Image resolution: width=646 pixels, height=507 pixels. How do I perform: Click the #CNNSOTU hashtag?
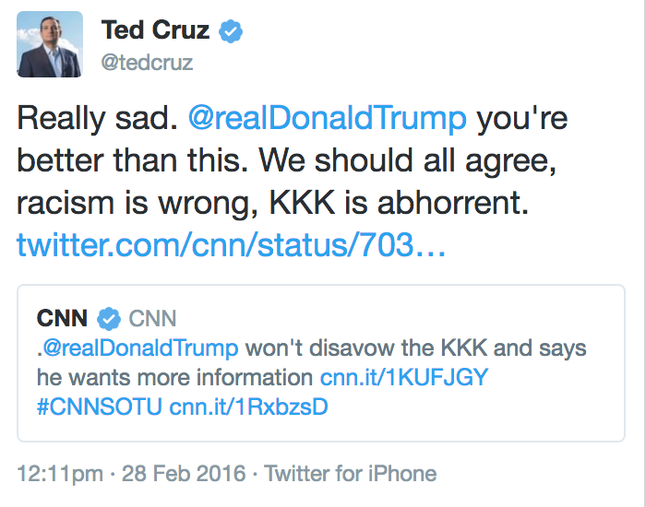100,407
